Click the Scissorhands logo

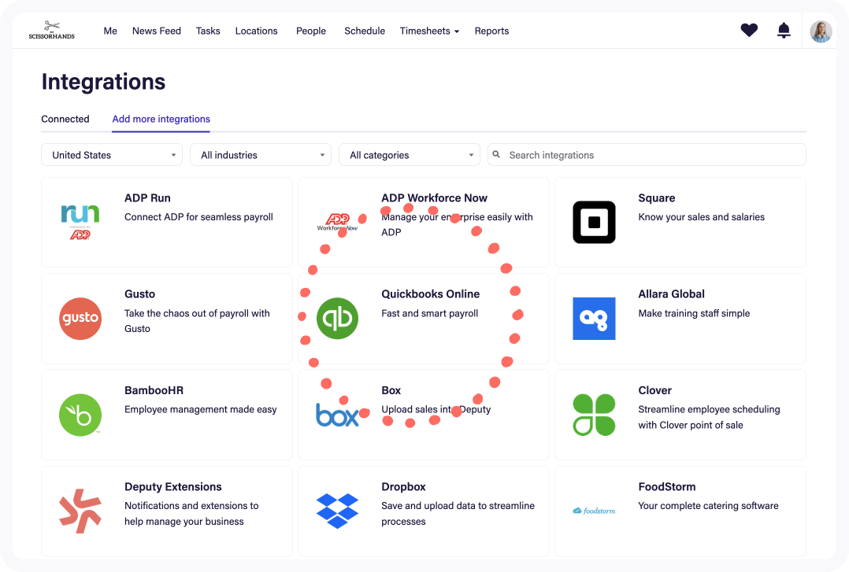tap(51, 31)
